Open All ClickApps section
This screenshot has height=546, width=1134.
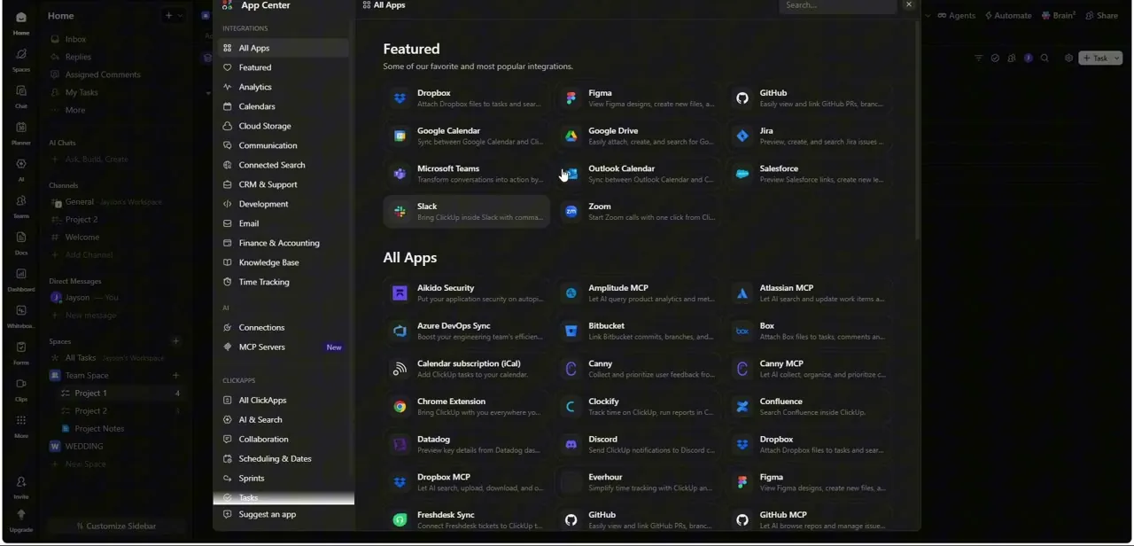click(283, 400)
